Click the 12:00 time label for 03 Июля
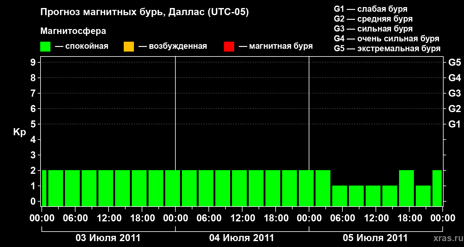464x247 pixels. tap(109, 218)
